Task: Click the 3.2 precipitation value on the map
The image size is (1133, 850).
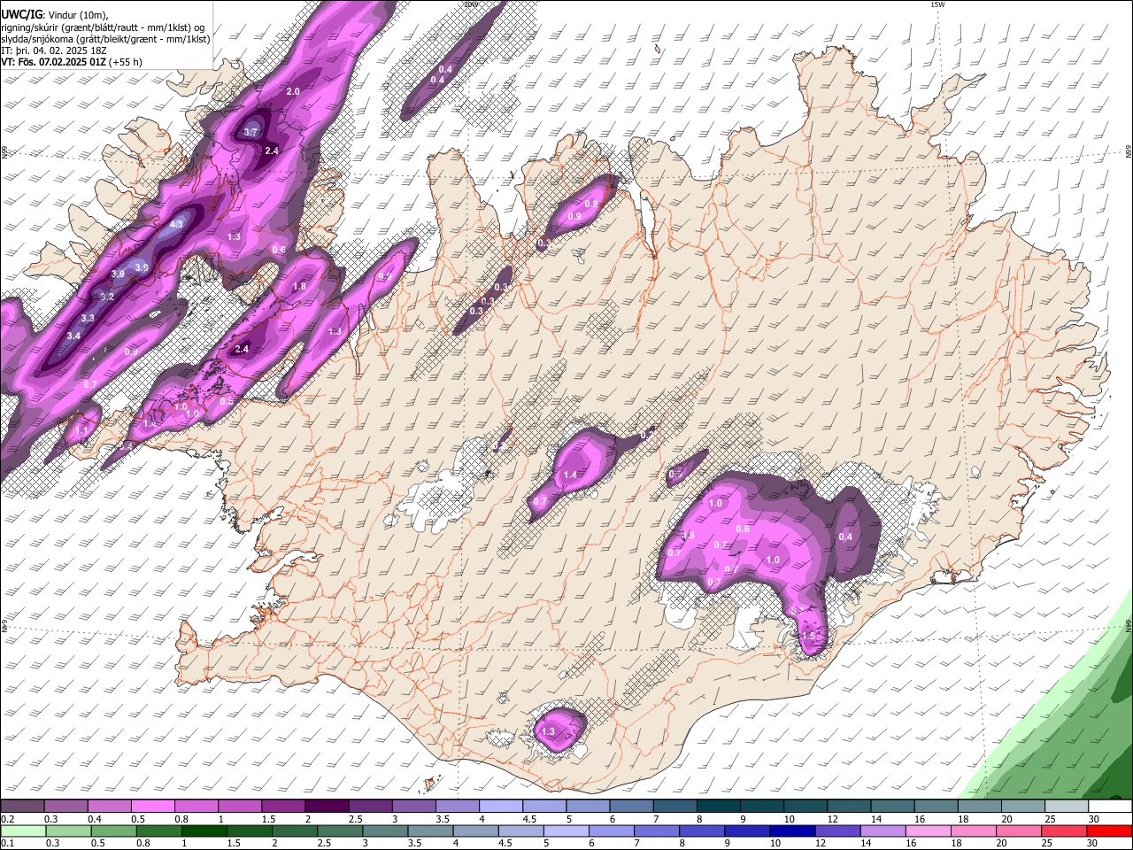Action: (x=107, y=297)
